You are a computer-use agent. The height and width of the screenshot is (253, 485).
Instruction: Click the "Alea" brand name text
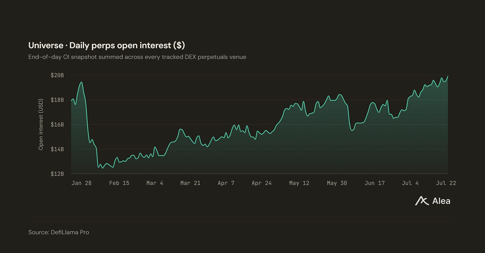(x=441, y=201)
